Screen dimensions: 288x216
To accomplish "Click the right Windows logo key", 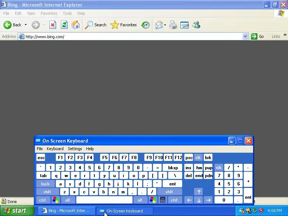I will coord(153,200).
